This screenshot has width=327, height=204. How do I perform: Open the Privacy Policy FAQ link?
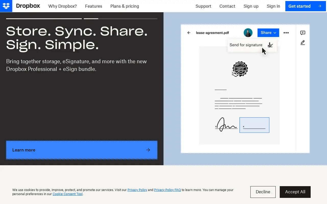click(x=167, y=190)
